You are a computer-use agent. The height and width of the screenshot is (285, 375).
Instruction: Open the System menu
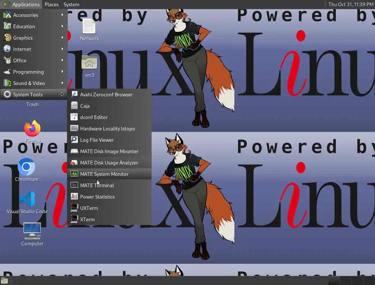[71, 4]
